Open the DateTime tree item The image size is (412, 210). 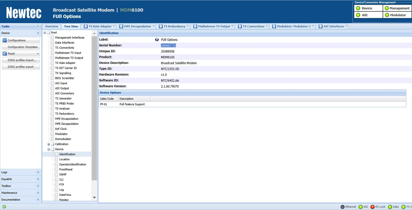(x=65, y=195)
